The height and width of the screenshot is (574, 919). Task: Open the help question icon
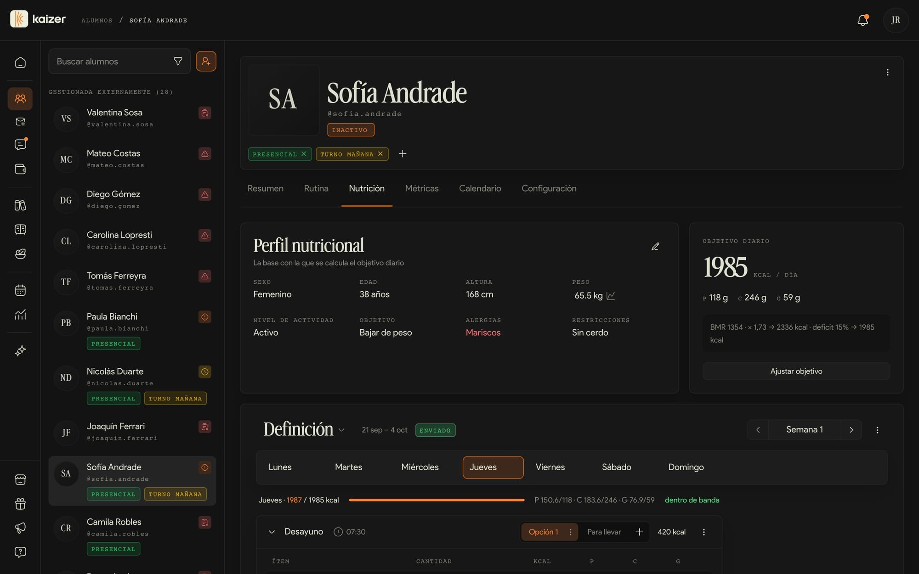coord(20,552)
